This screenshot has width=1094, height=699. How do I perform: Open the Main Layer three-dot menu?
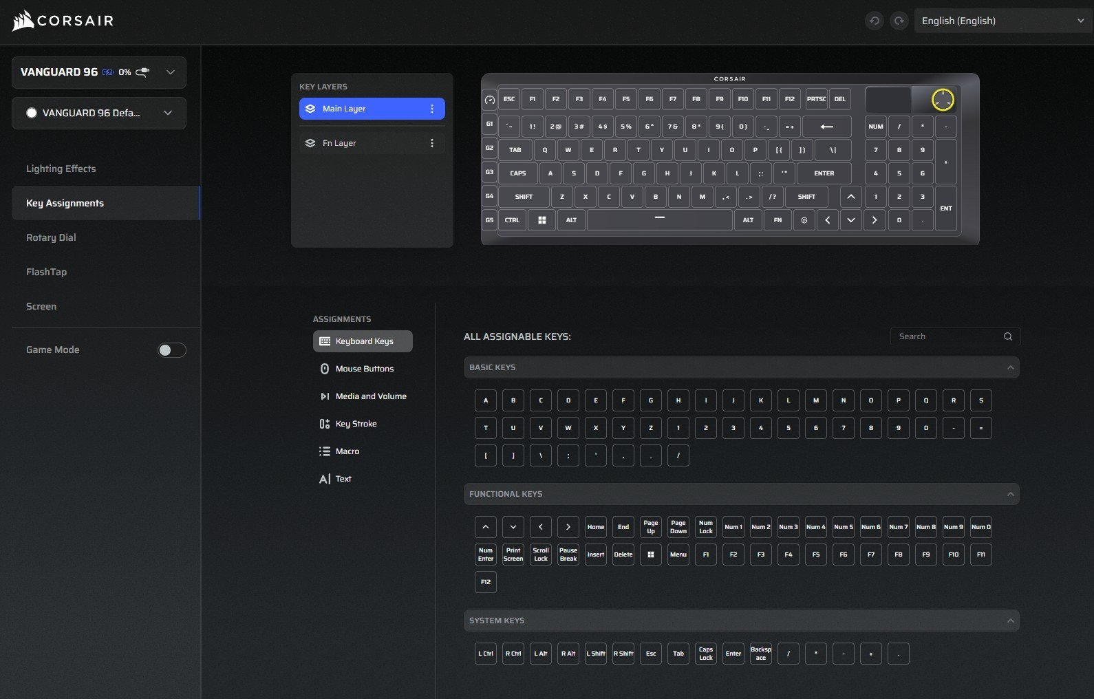pos(432,109)
